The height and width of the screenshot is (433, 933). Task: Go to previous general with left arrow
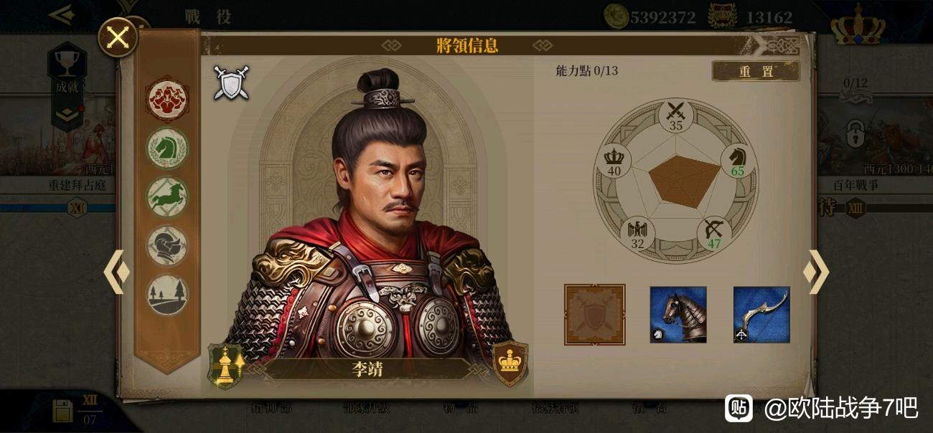(x=117, y=272)
